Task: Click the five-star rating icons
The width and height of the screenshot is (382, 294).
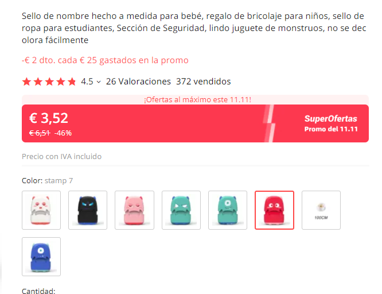Action: [x=49, y=82]
